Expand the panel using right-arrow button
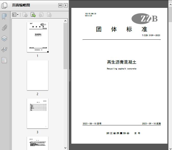Viewport: 172px width, 150px height. pos(65,5)
